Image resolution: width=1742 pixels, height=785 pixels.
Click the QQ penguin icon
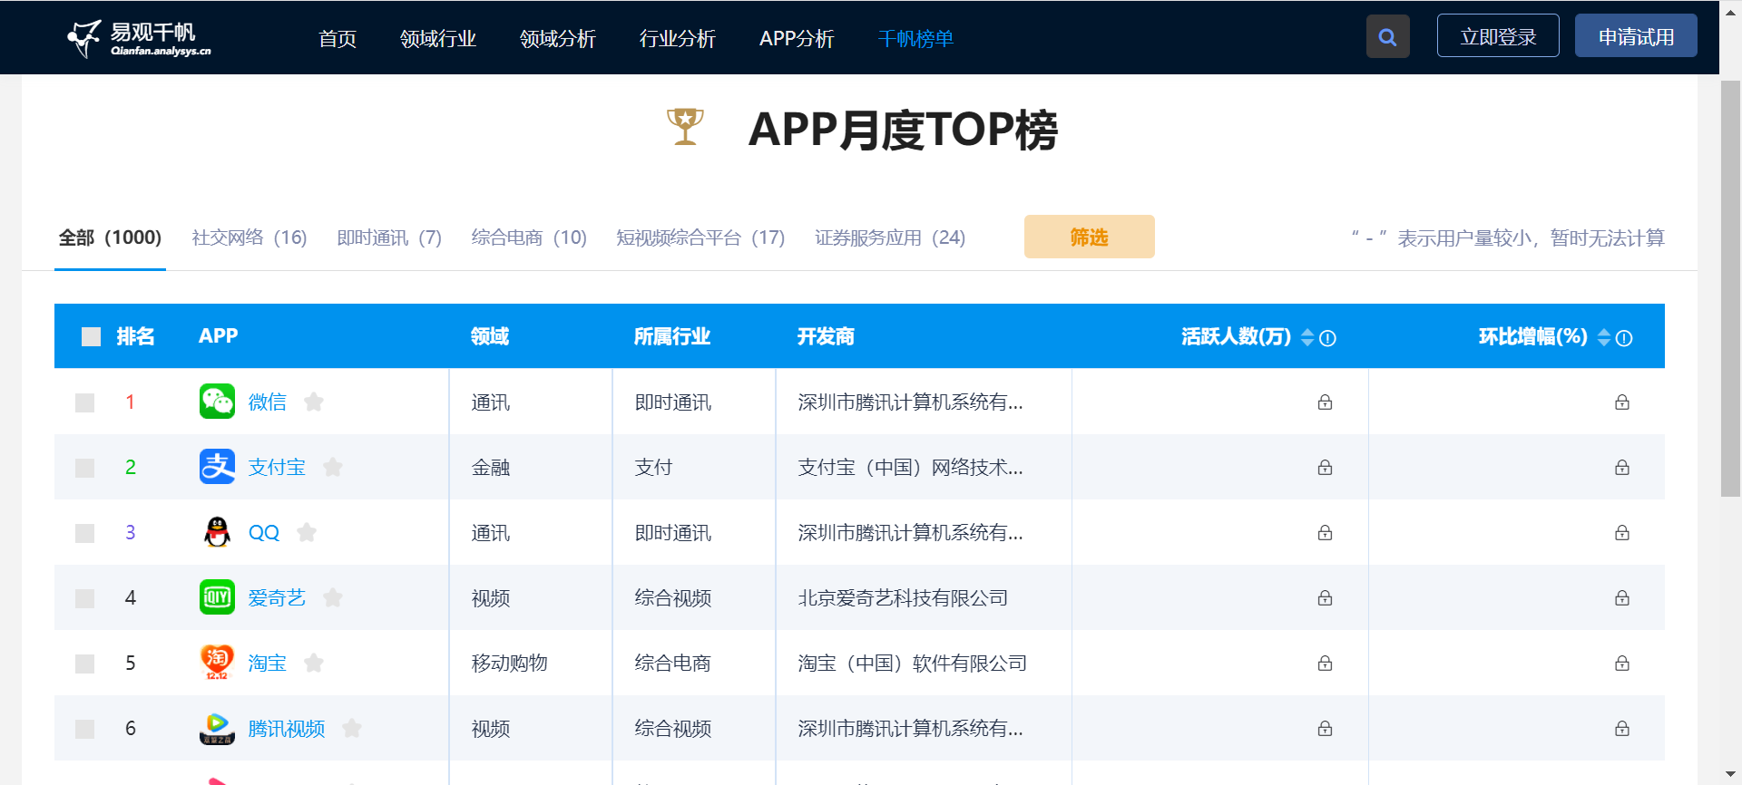click(x=217, y=532)
